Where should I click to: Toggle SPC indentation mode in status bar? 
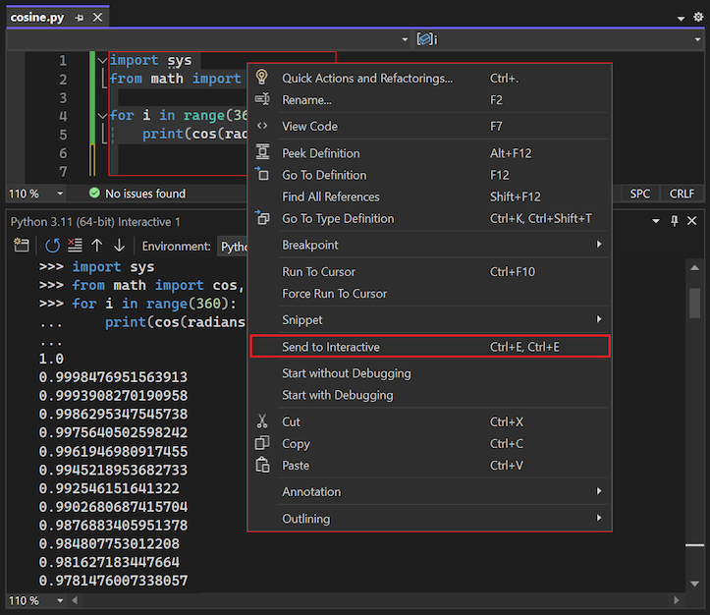[x=639, y=194]
